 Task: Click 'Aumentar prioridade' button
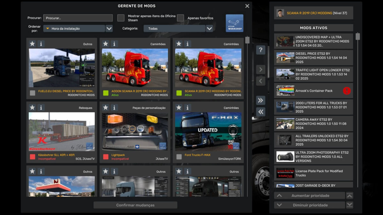(x=310, y=196)
